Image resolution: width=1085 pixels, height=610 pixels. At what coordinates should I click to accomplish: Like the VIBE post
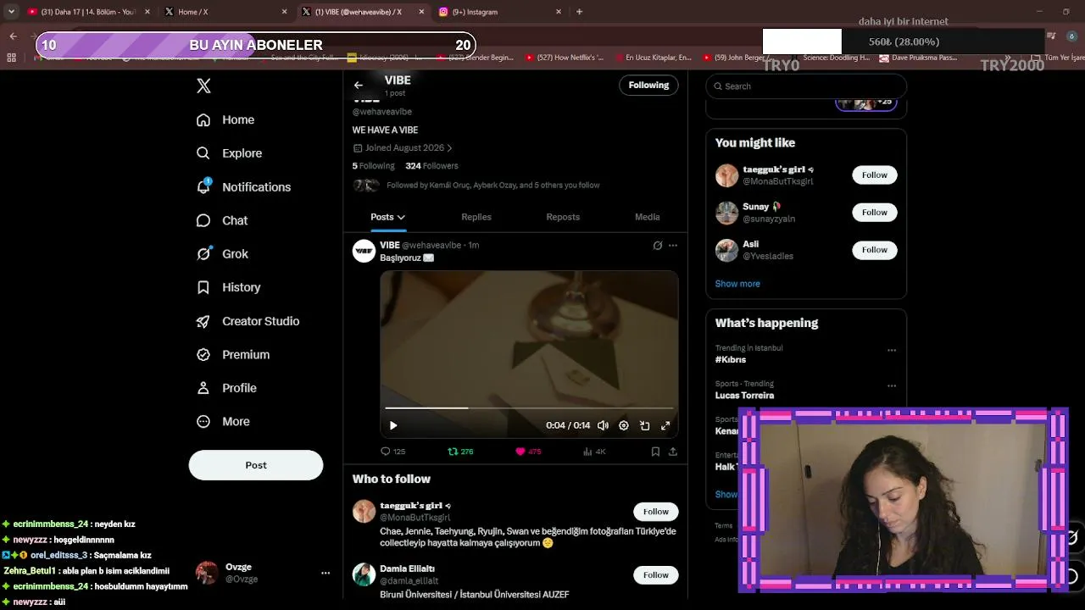(528, 452)
